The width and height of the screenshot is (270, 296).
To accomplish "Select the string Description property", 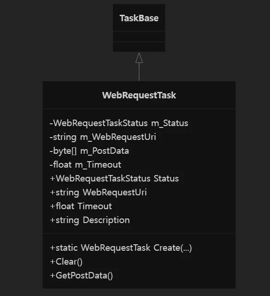I will pos(90,220).
